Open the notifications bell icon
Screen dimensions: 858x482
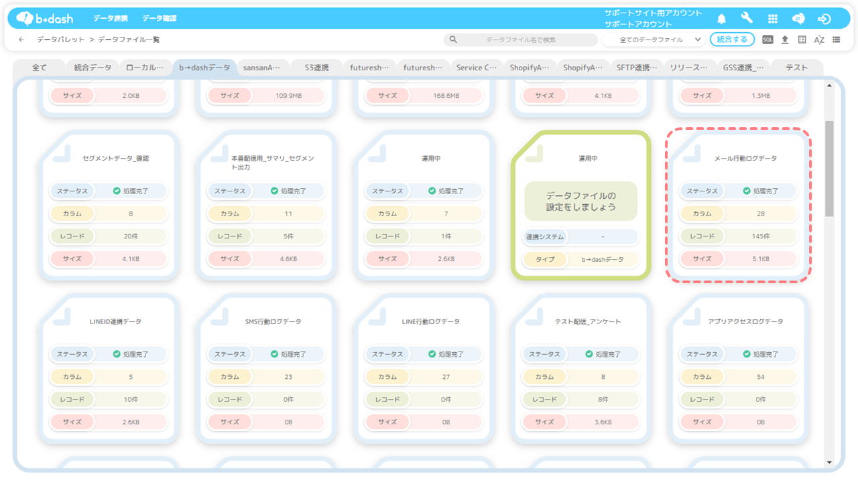pos(721,19)
